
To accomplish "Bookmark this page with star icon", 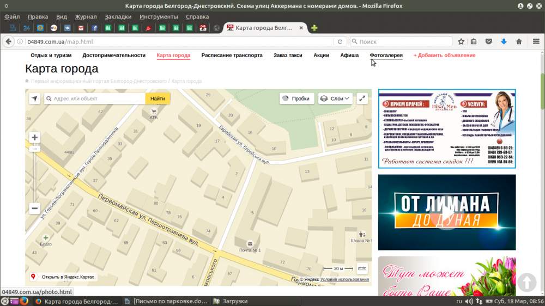I will tap(461, 41).
